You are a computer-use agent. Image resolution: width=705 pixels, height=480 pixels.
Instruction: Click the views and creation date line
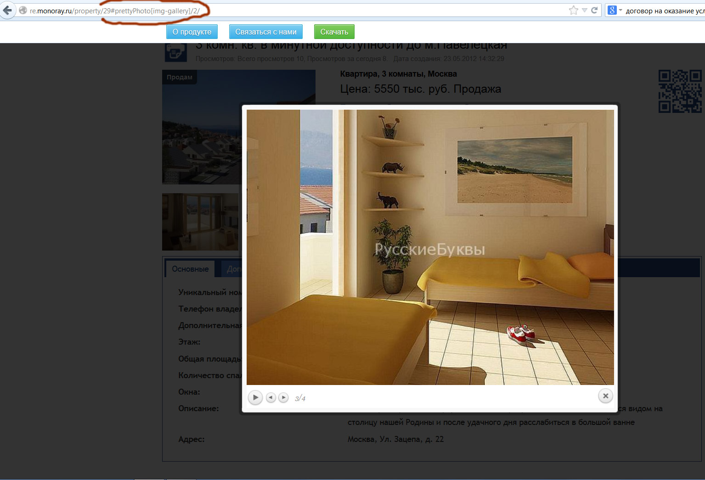tap(350, 59)
